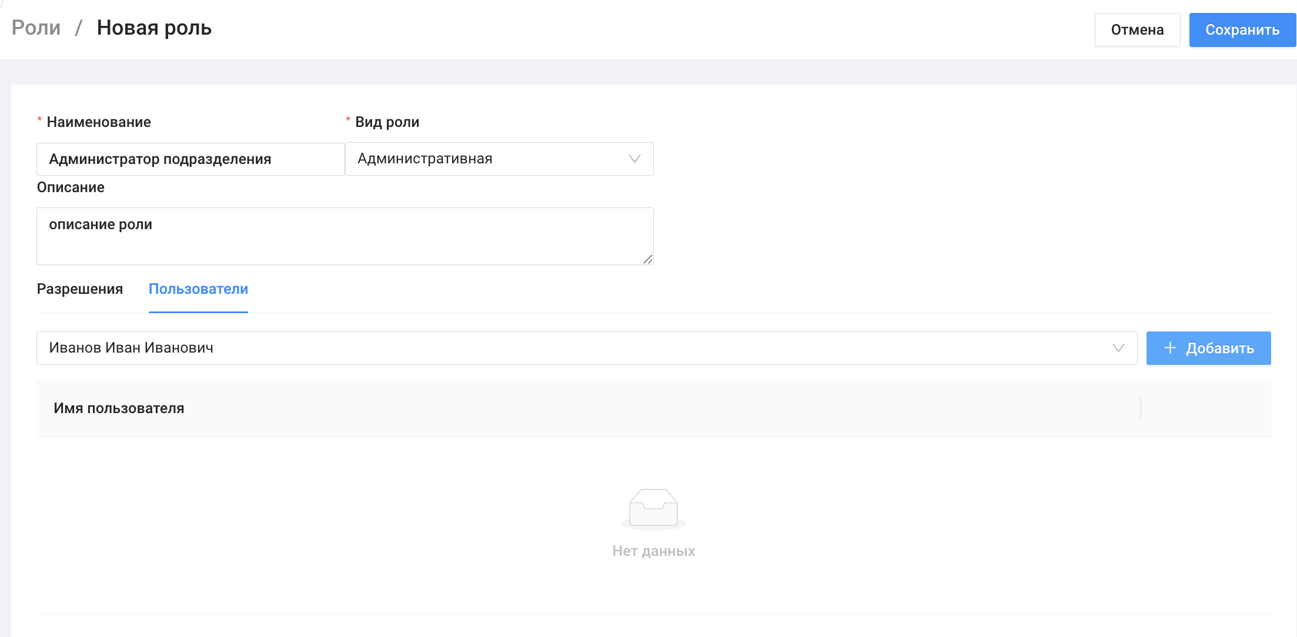Grab the textarea resize handle
The height and width of the screenshot is (637, 1297).
click(647, 259)
